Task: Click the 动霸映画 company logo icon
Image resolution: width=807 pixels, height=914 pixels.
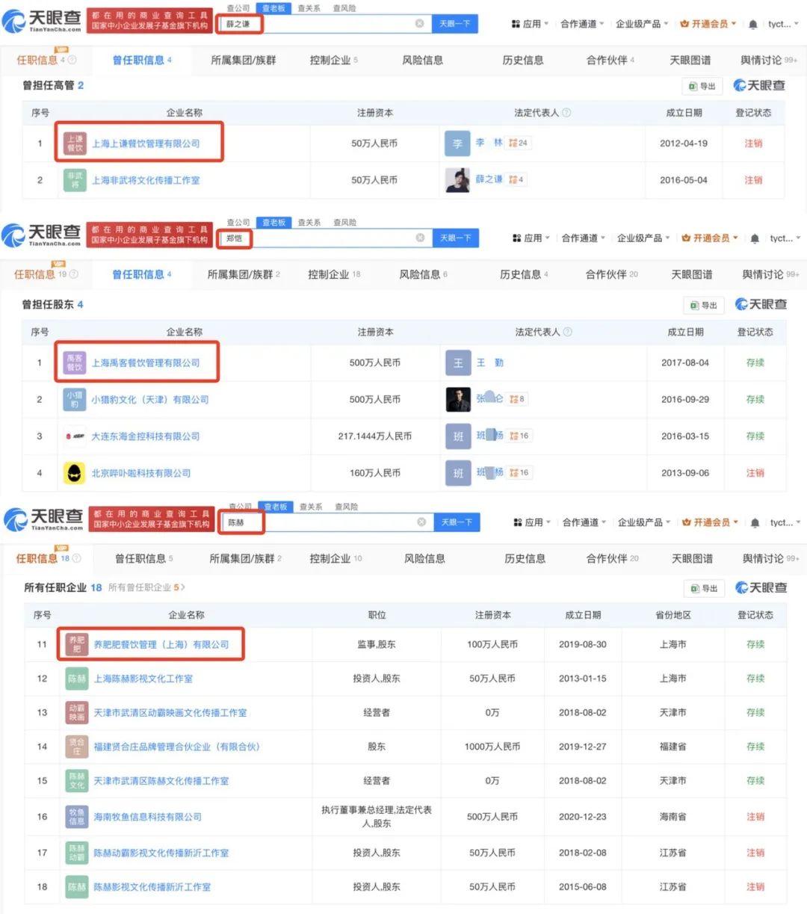Action: pyautogui.click(x=77, y=713)
